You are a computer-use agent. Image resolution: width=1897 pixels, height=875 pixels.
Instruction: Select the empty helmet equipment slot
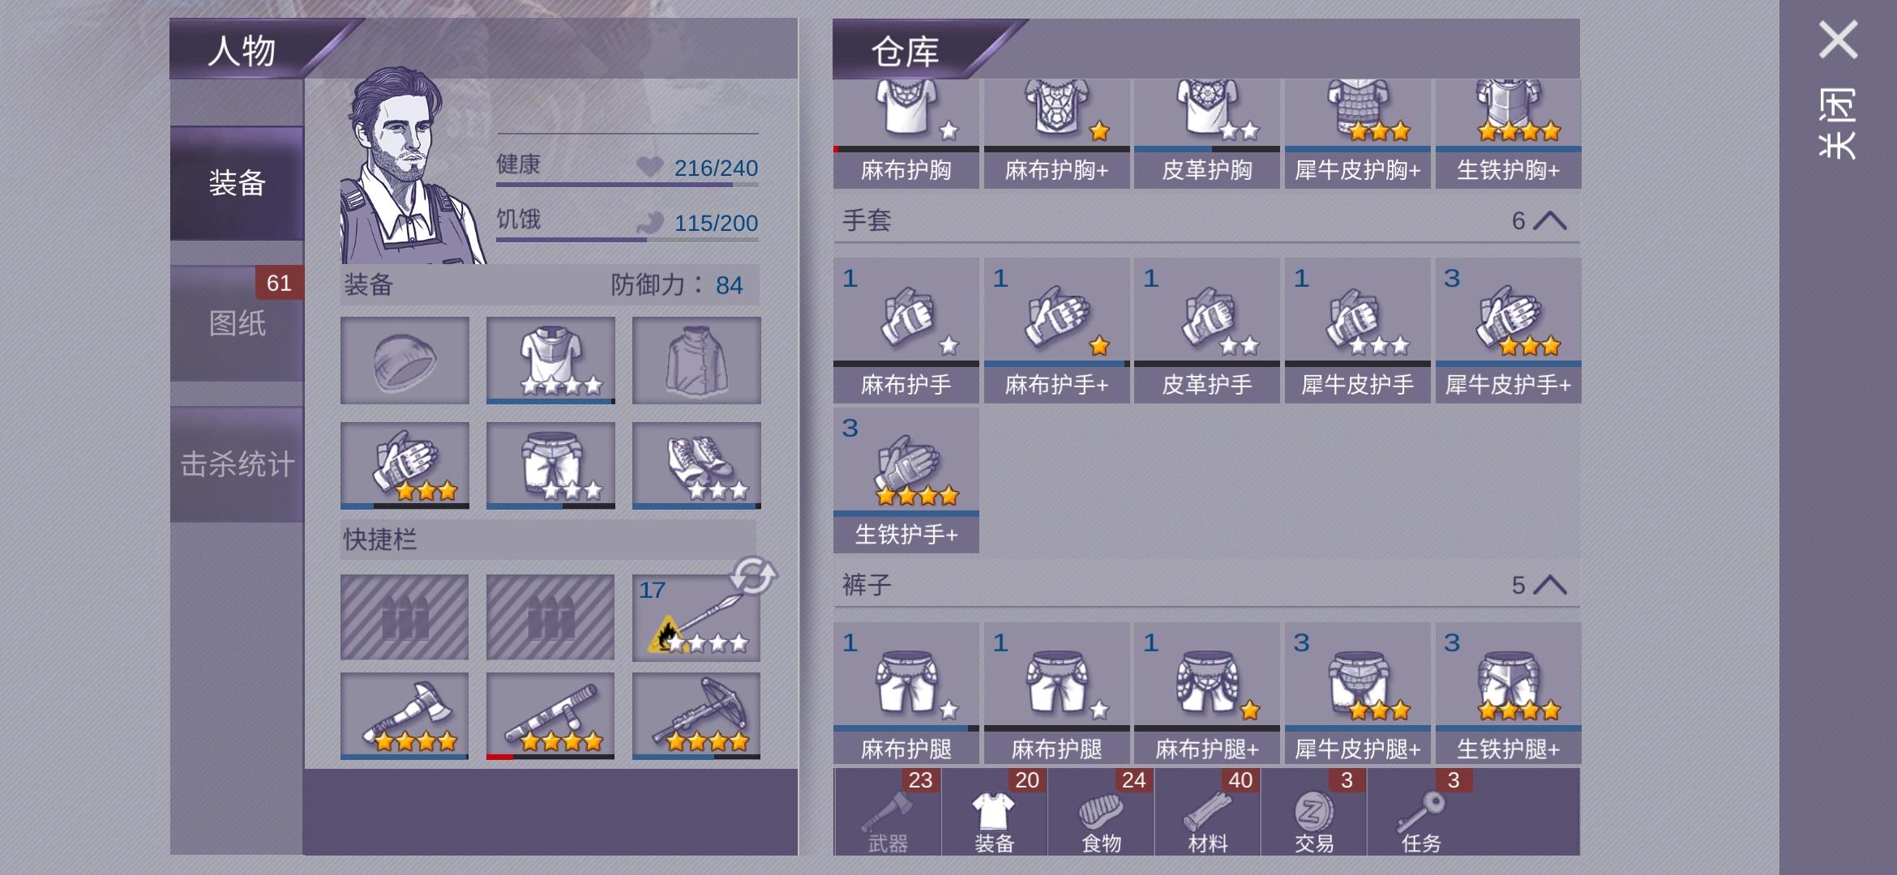(x=405, y=361)
